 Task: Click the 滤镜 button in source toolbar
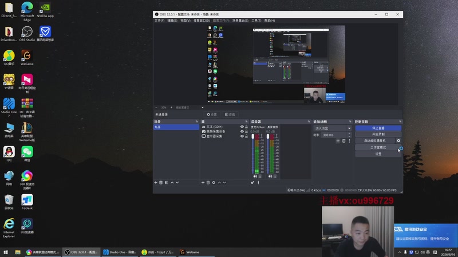point(230,115)
